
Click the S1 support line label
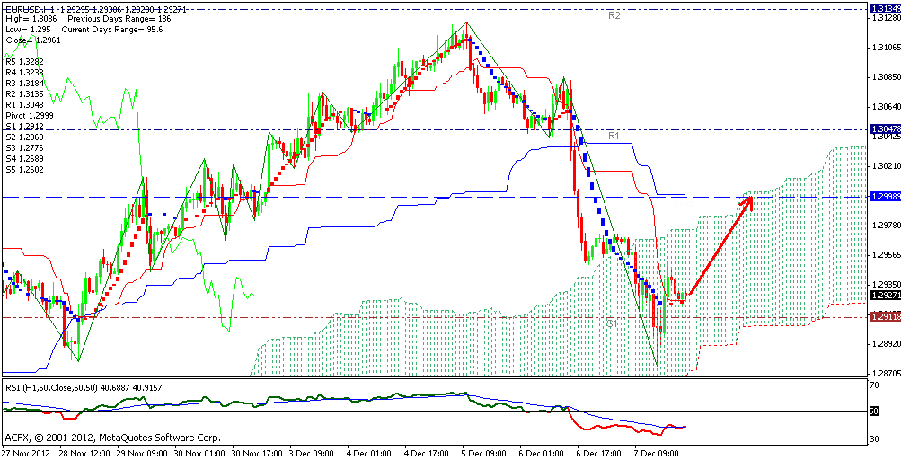(610, 322)
